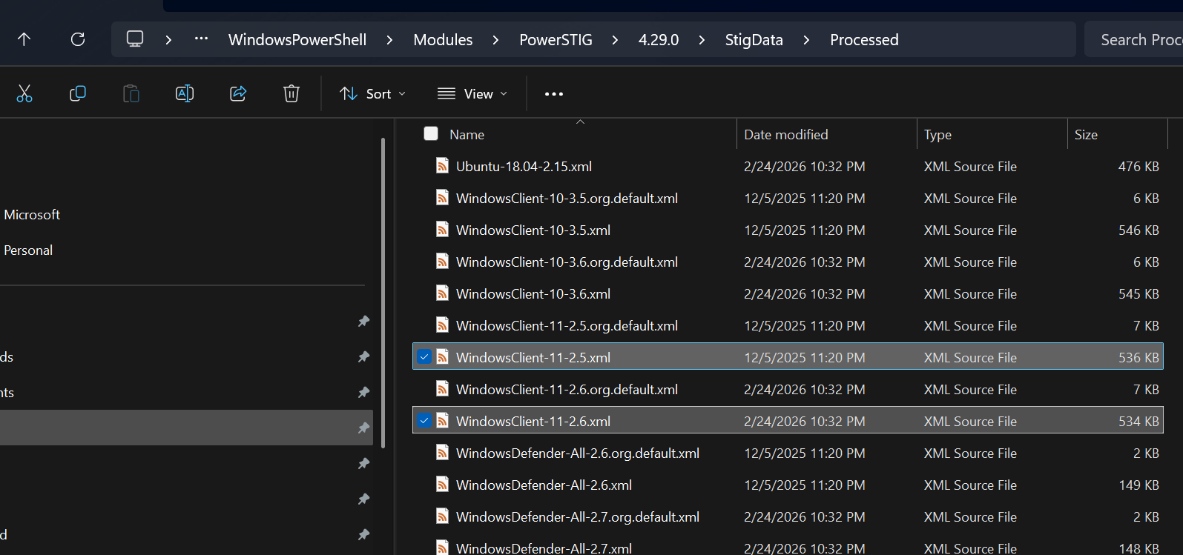Share the selected files using the toolbar icon
The width and height of the screenshot is (1183, 555).
[x=238, y=93]
